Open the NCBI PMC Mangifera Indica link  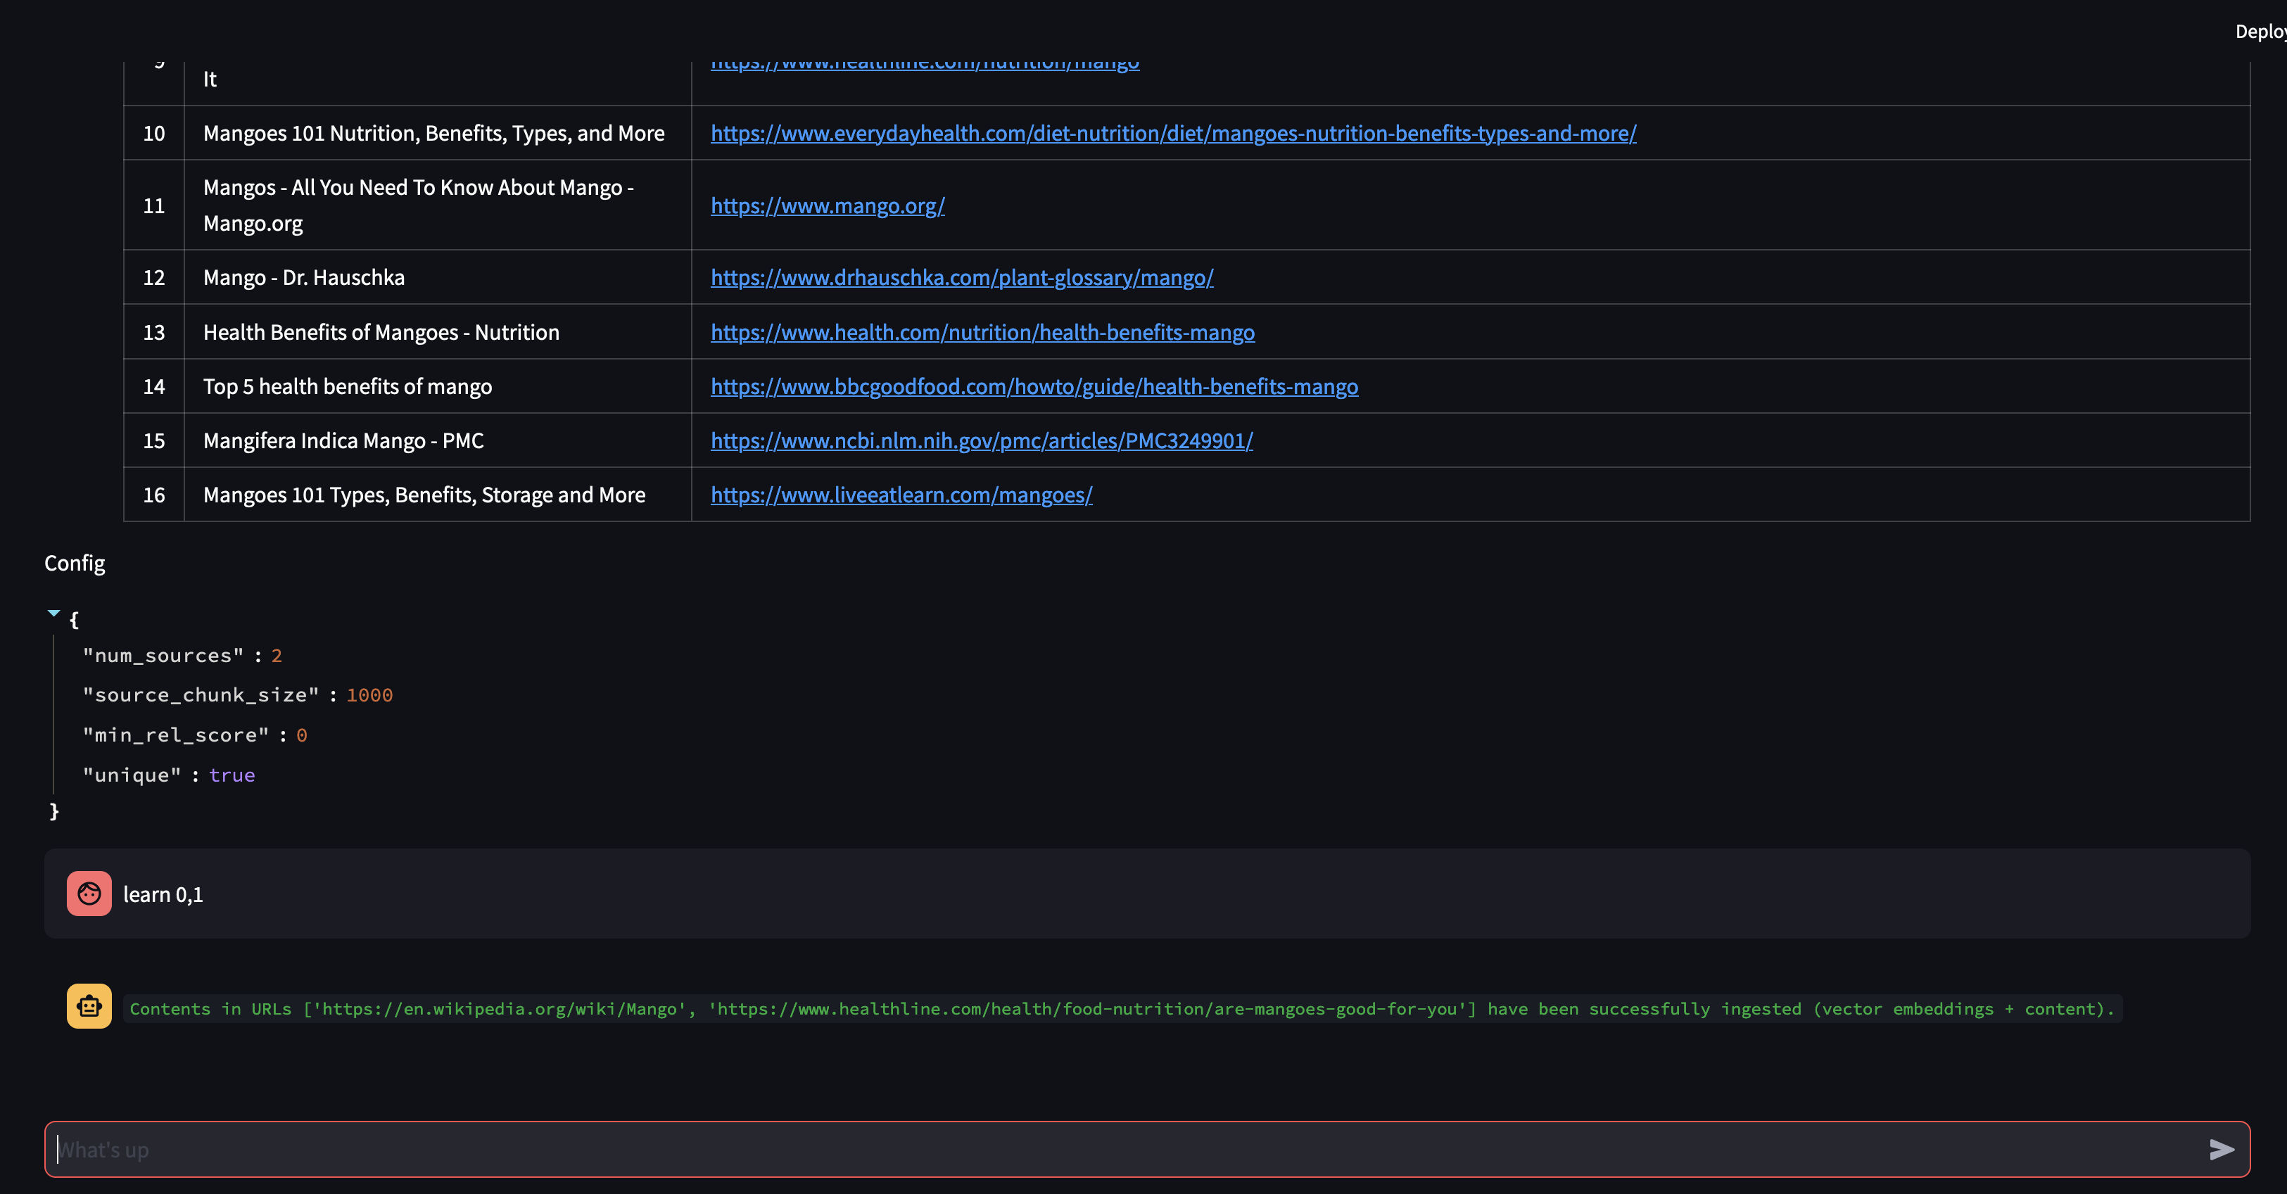(x=982, y=439)
